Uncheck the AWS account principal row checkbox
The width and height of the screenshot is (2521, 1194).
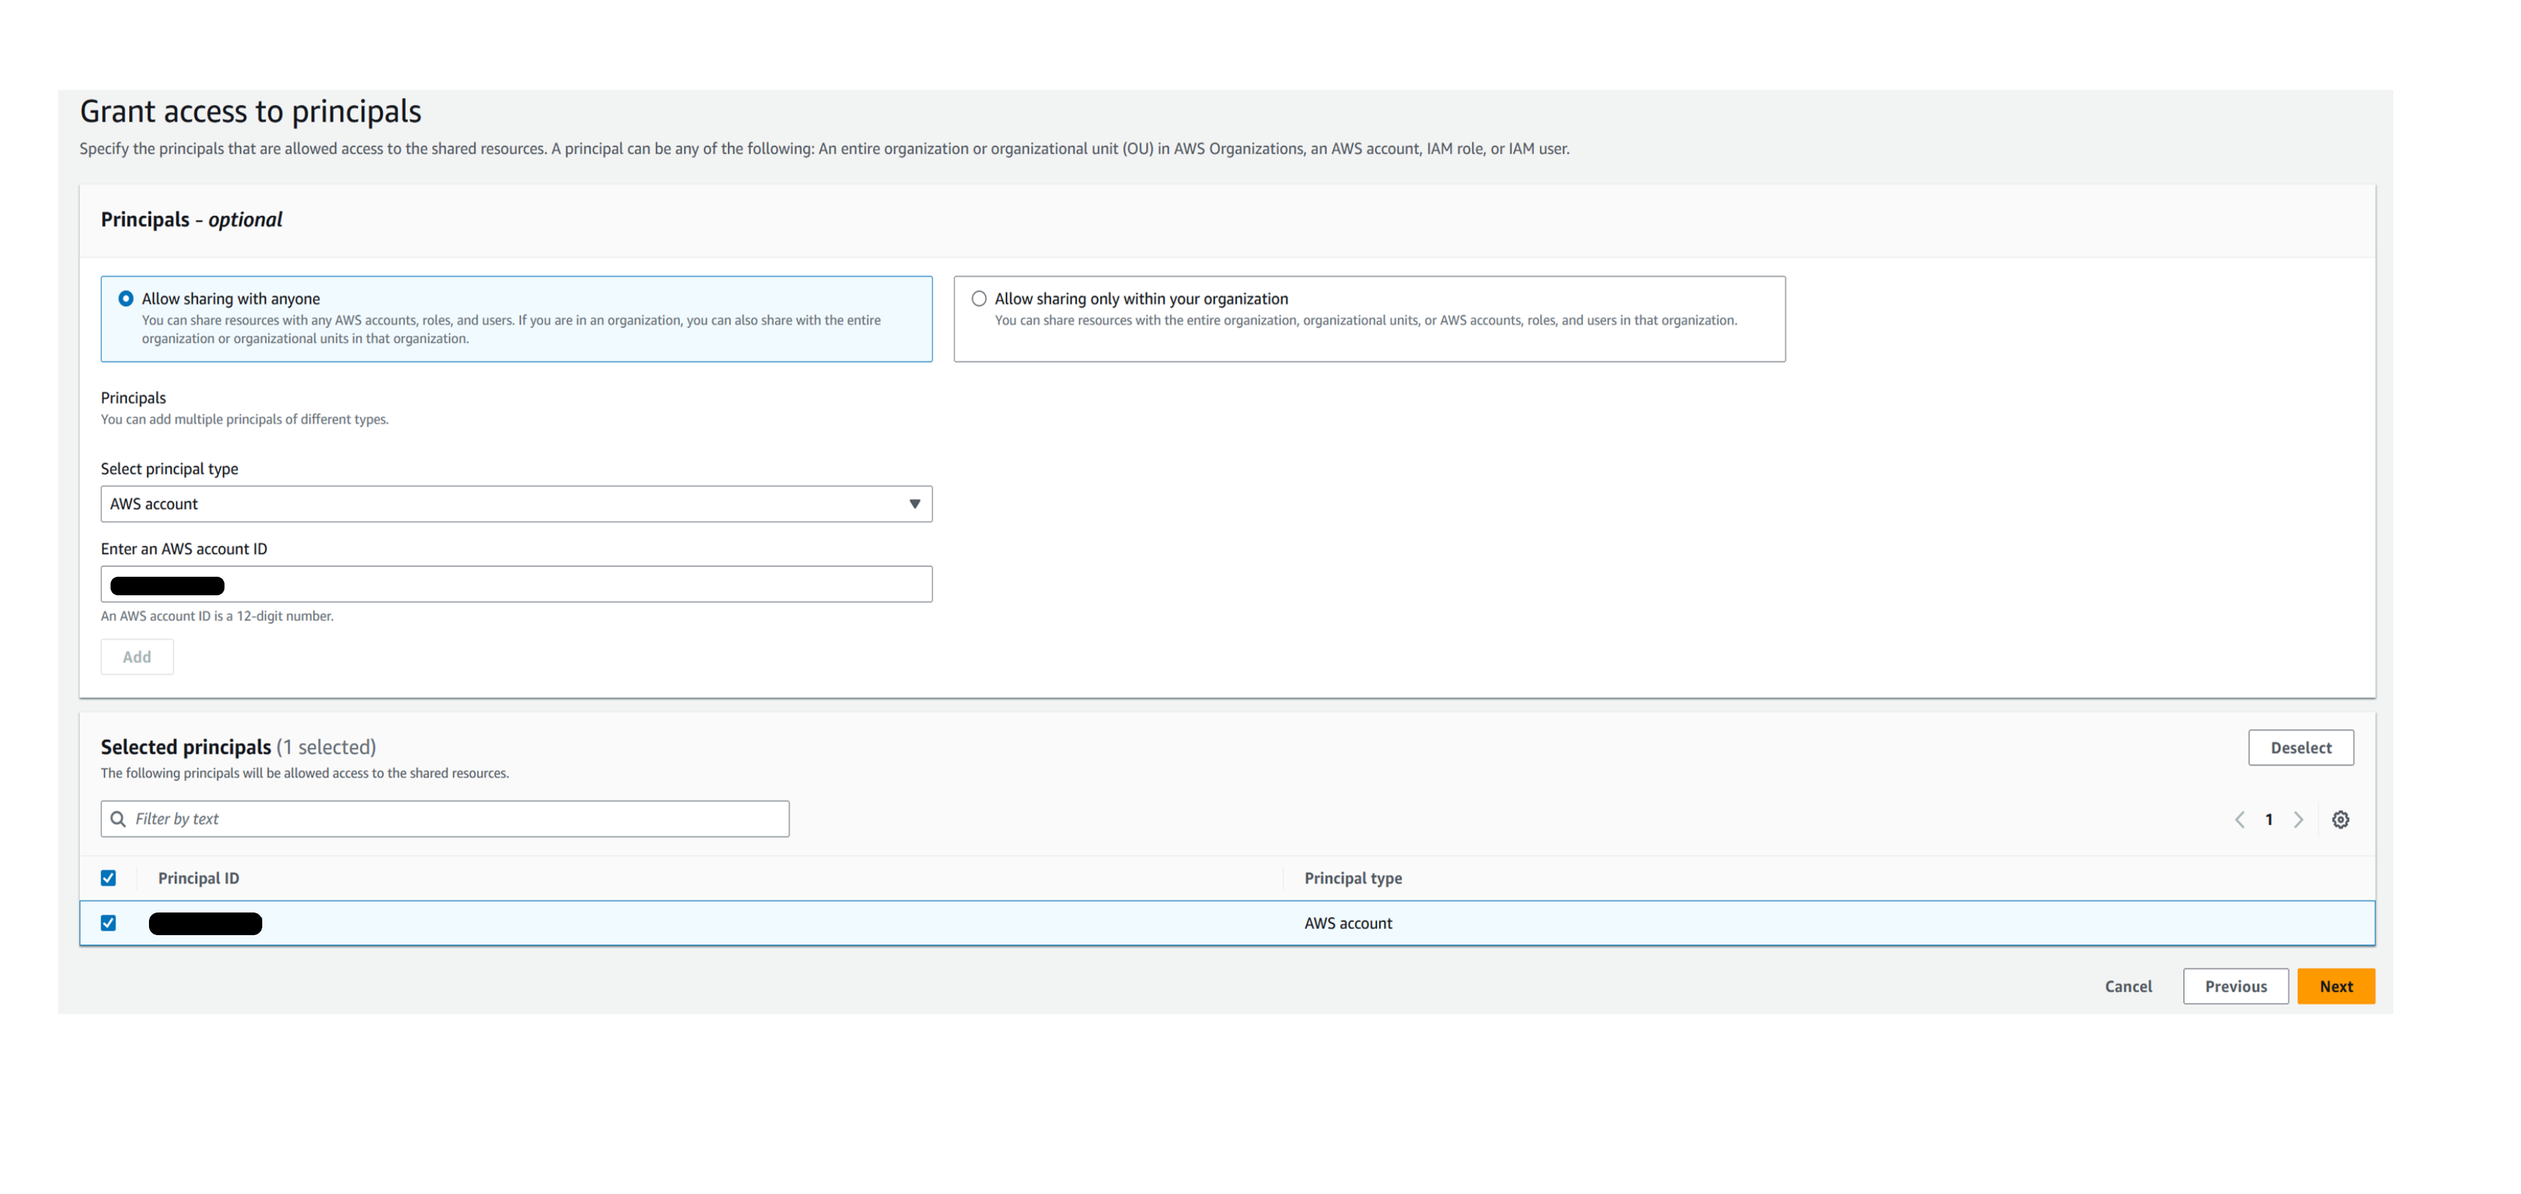(x=108, y=923)
